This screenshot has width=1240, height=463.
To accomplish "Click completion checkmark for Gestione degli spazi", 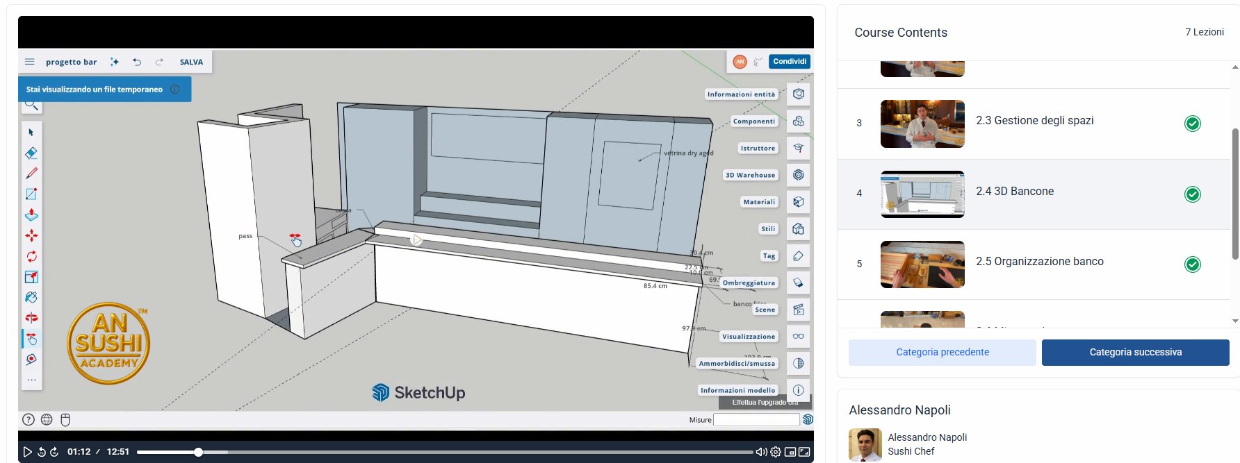I will point(1193,124).
